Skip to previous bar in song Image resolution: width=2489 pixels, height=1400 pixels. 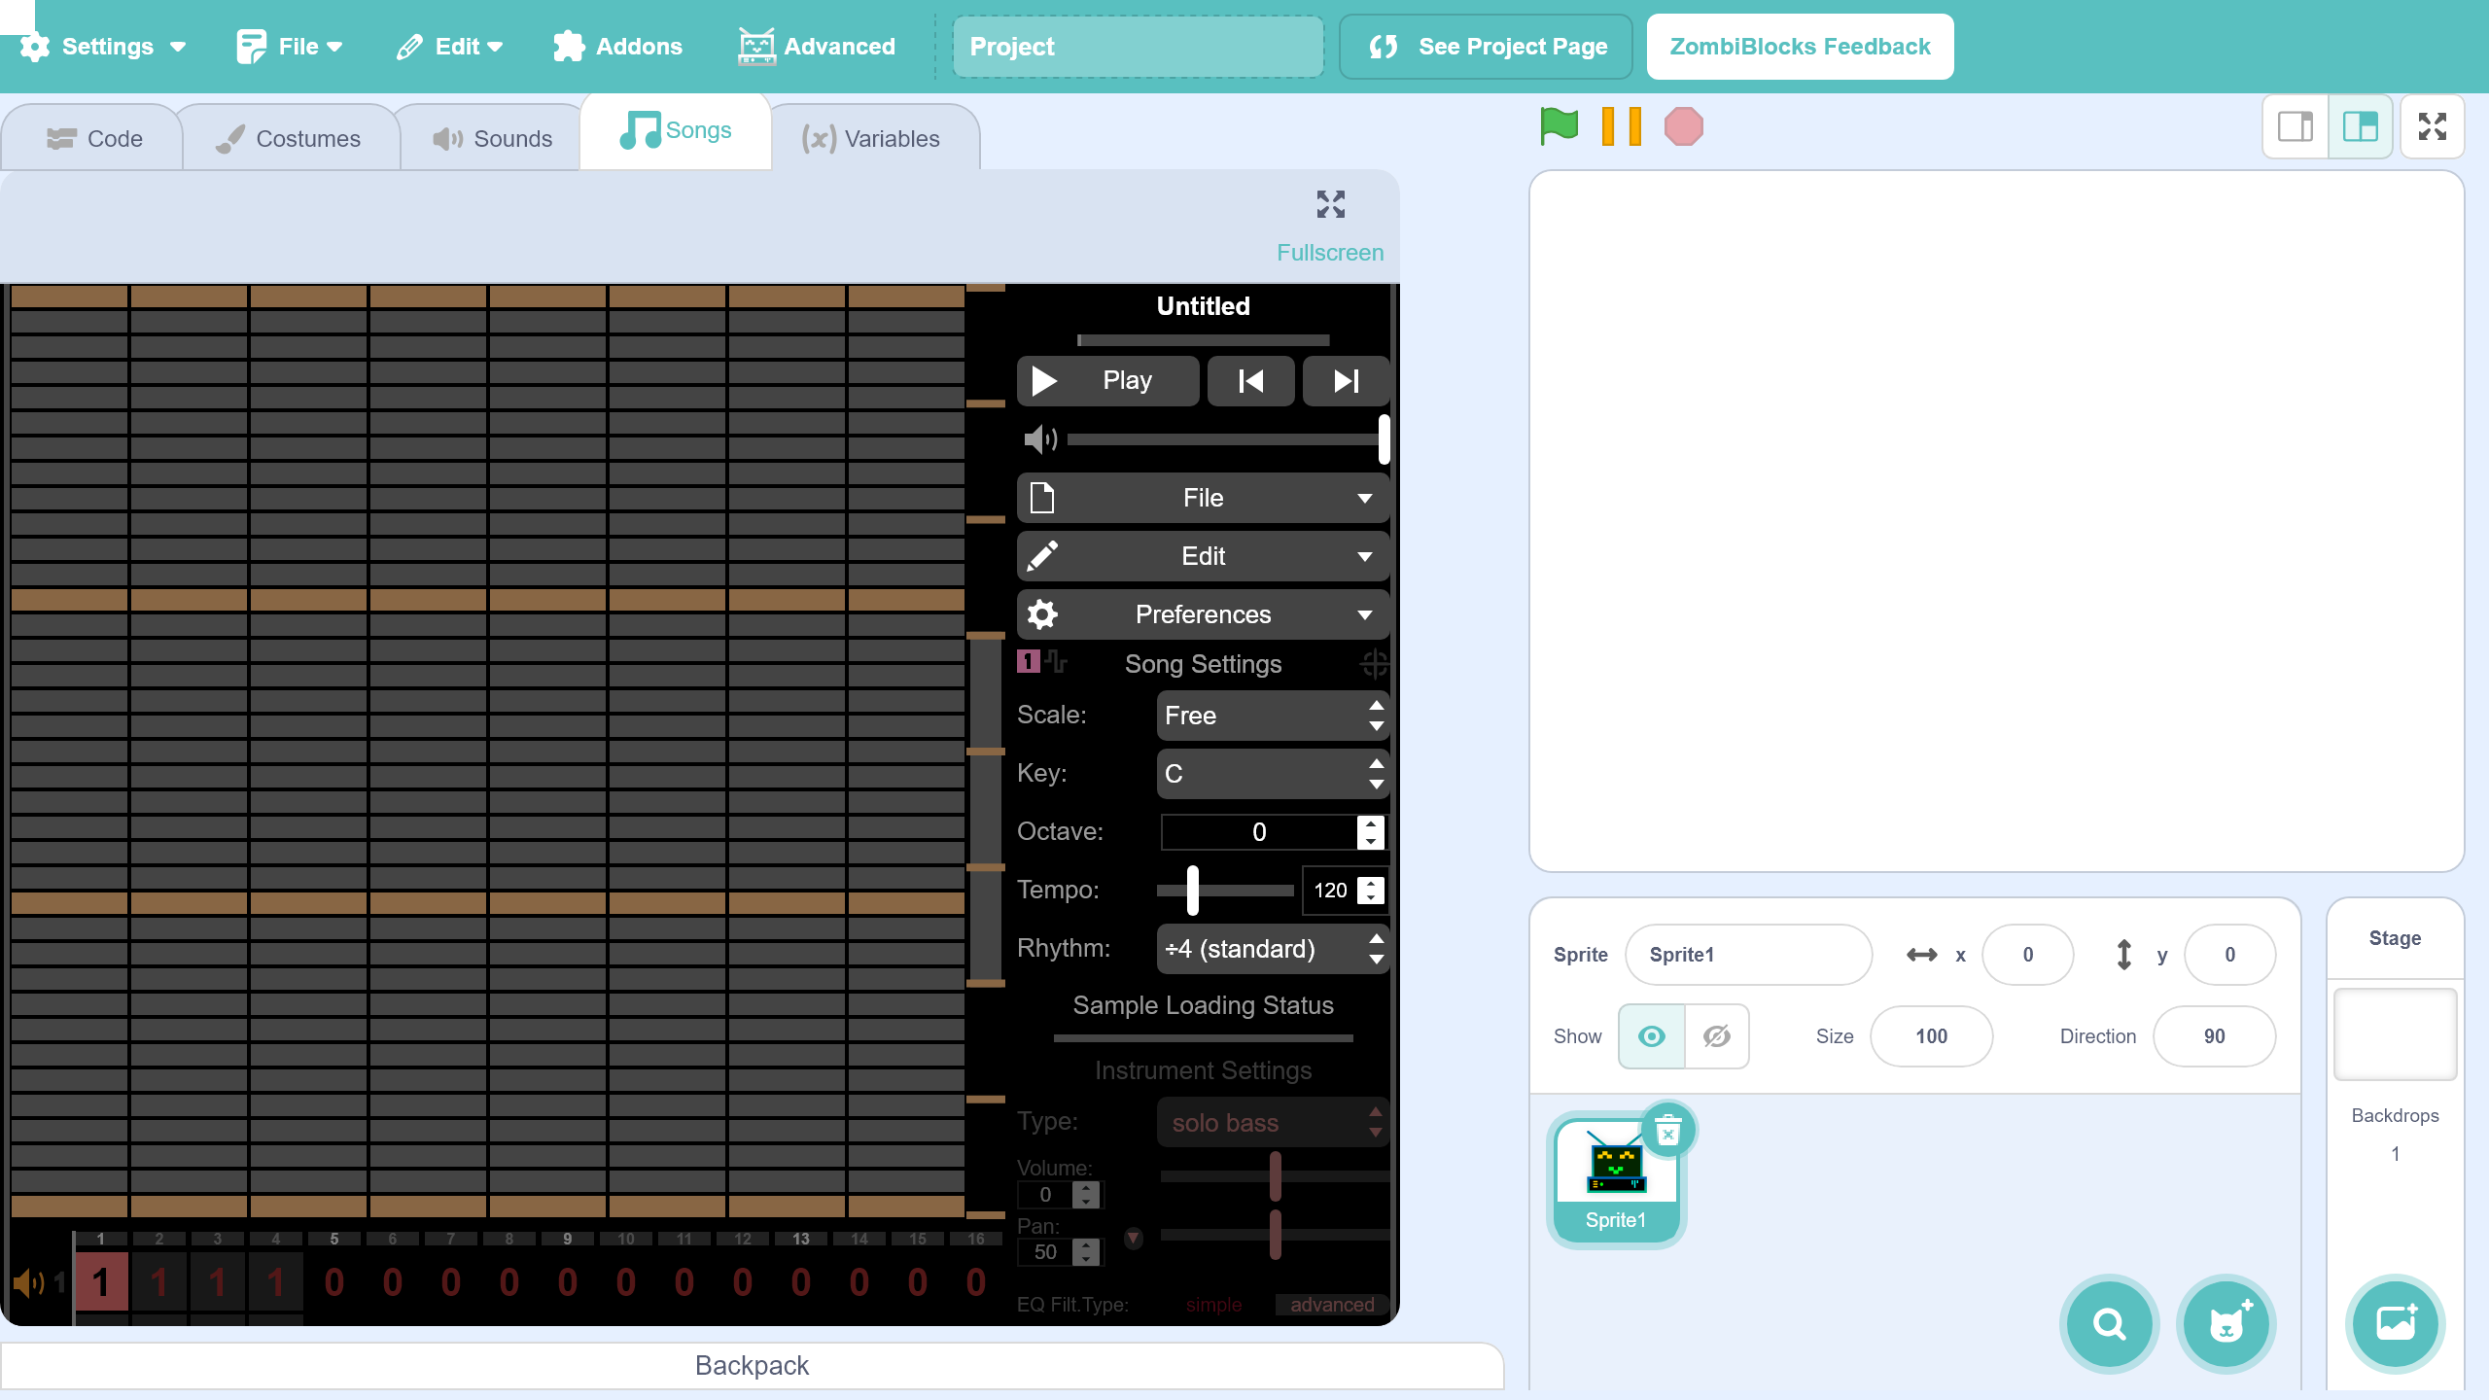(1250, 381)
